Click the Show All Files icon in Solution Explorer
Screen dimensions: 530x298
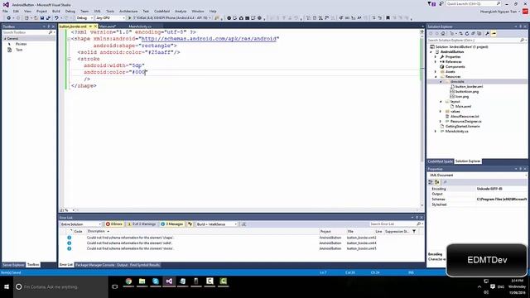click(x=479, y=33)
